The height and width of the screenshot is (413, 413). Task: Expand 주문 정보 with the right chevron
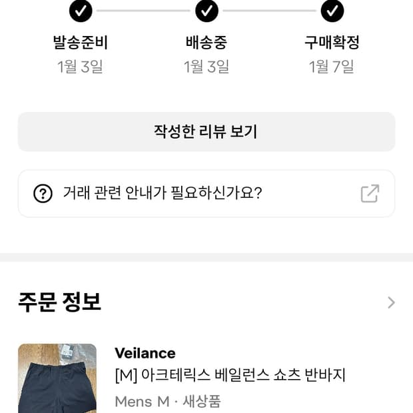391,302
